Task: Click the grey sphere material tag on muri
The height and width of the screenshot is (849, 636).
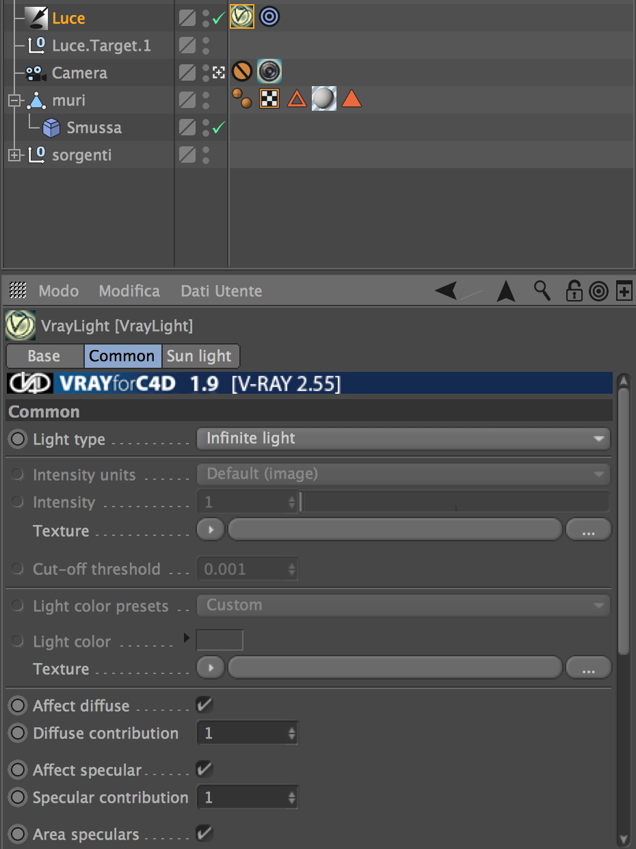Action: pyautogui.click(x=324, y=99)
